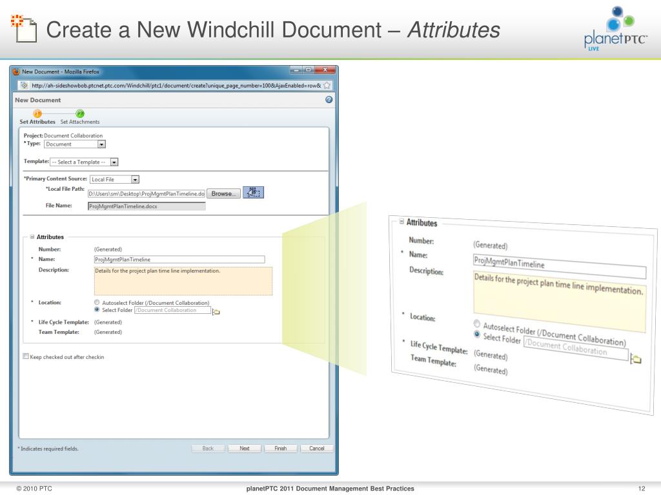Click the 'Project: Document Collaboration' text
661x495 pixels.
point(63,135)
